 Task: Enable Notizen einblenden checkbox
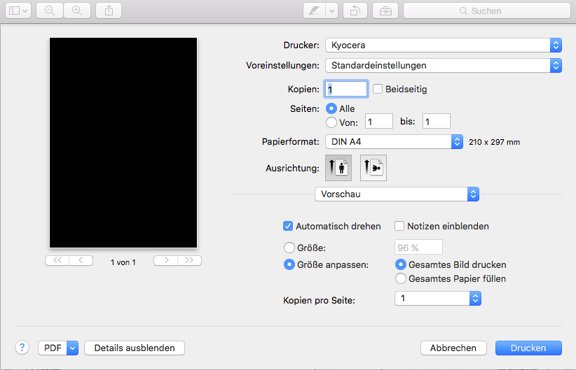(399, 226)
